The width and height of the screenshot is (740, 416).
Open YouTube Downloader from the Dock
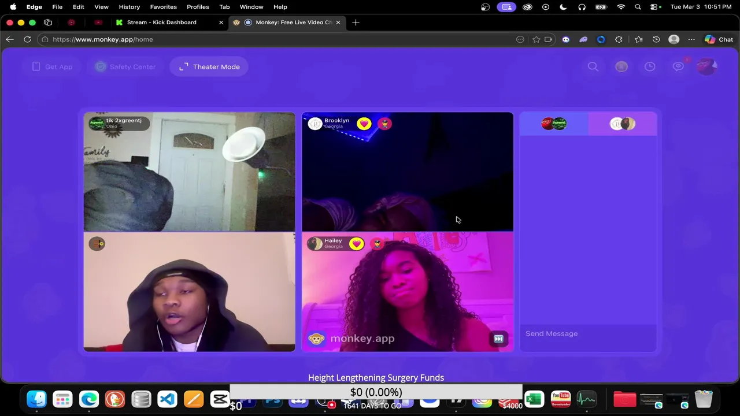(561, 399)
